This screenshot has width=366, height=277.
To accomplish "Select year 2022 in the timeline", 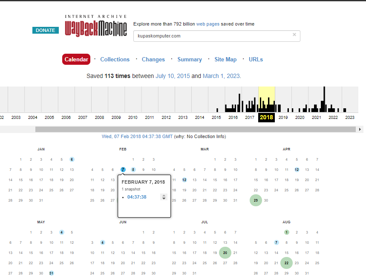I will [333, 118].
